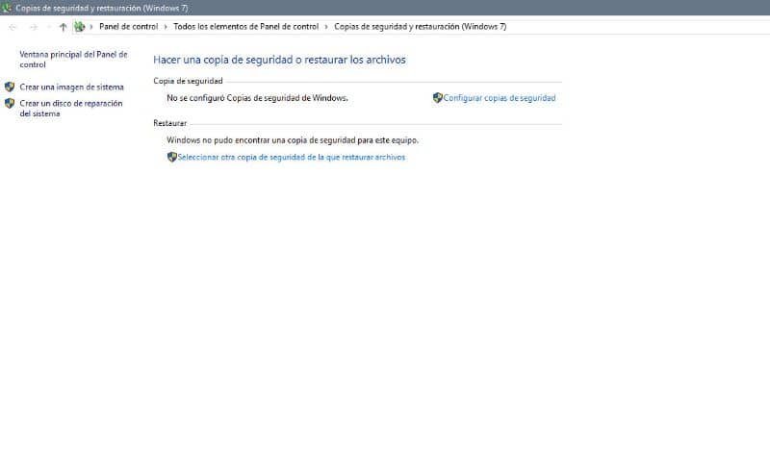Click Configurar copias de seguridad link
This screenshot has width=770, height=449.
(500, 98)
